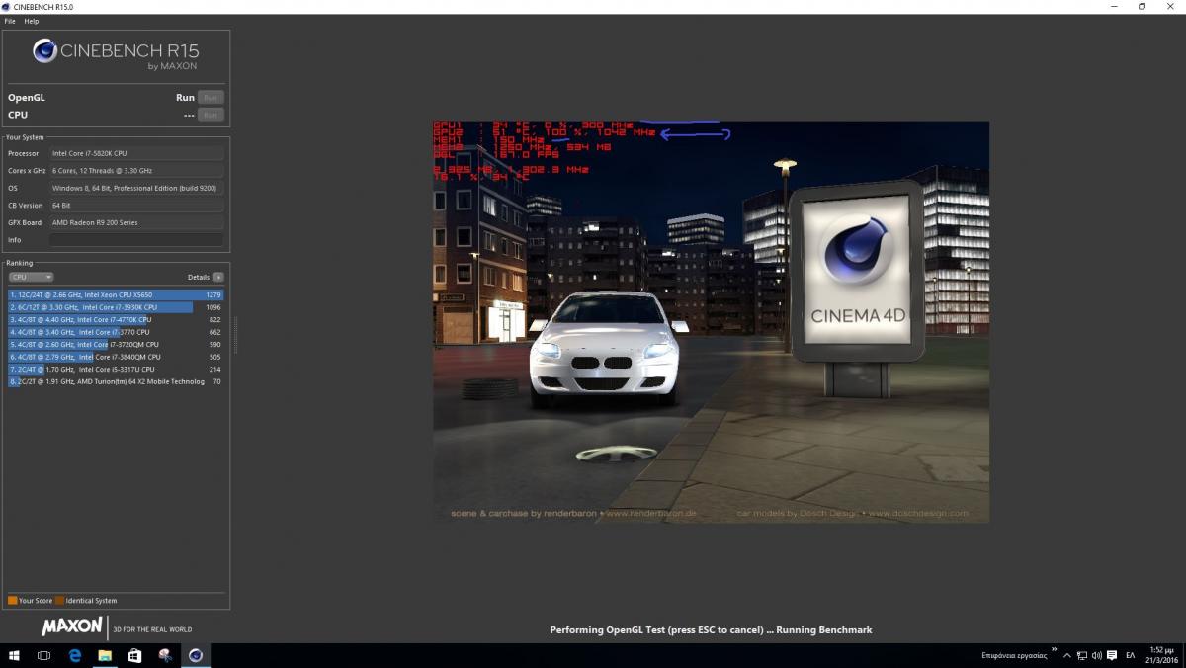Click the Identical System brown legend swatch

[x=59, y=601]
